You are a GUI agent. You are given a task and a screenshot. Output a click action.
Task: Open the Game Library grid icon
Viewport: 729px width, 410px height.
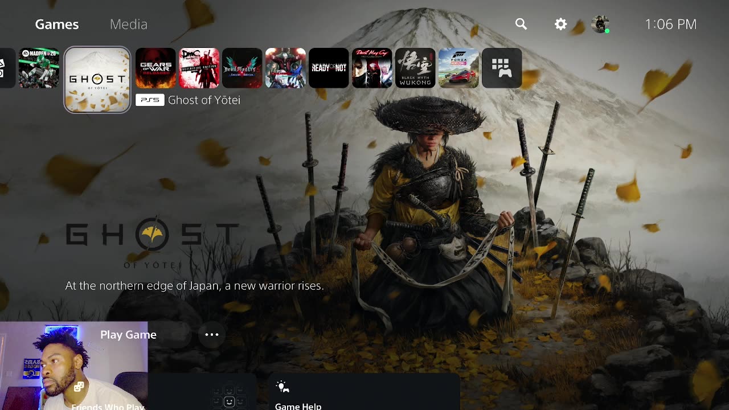click(x=502, y=68)
